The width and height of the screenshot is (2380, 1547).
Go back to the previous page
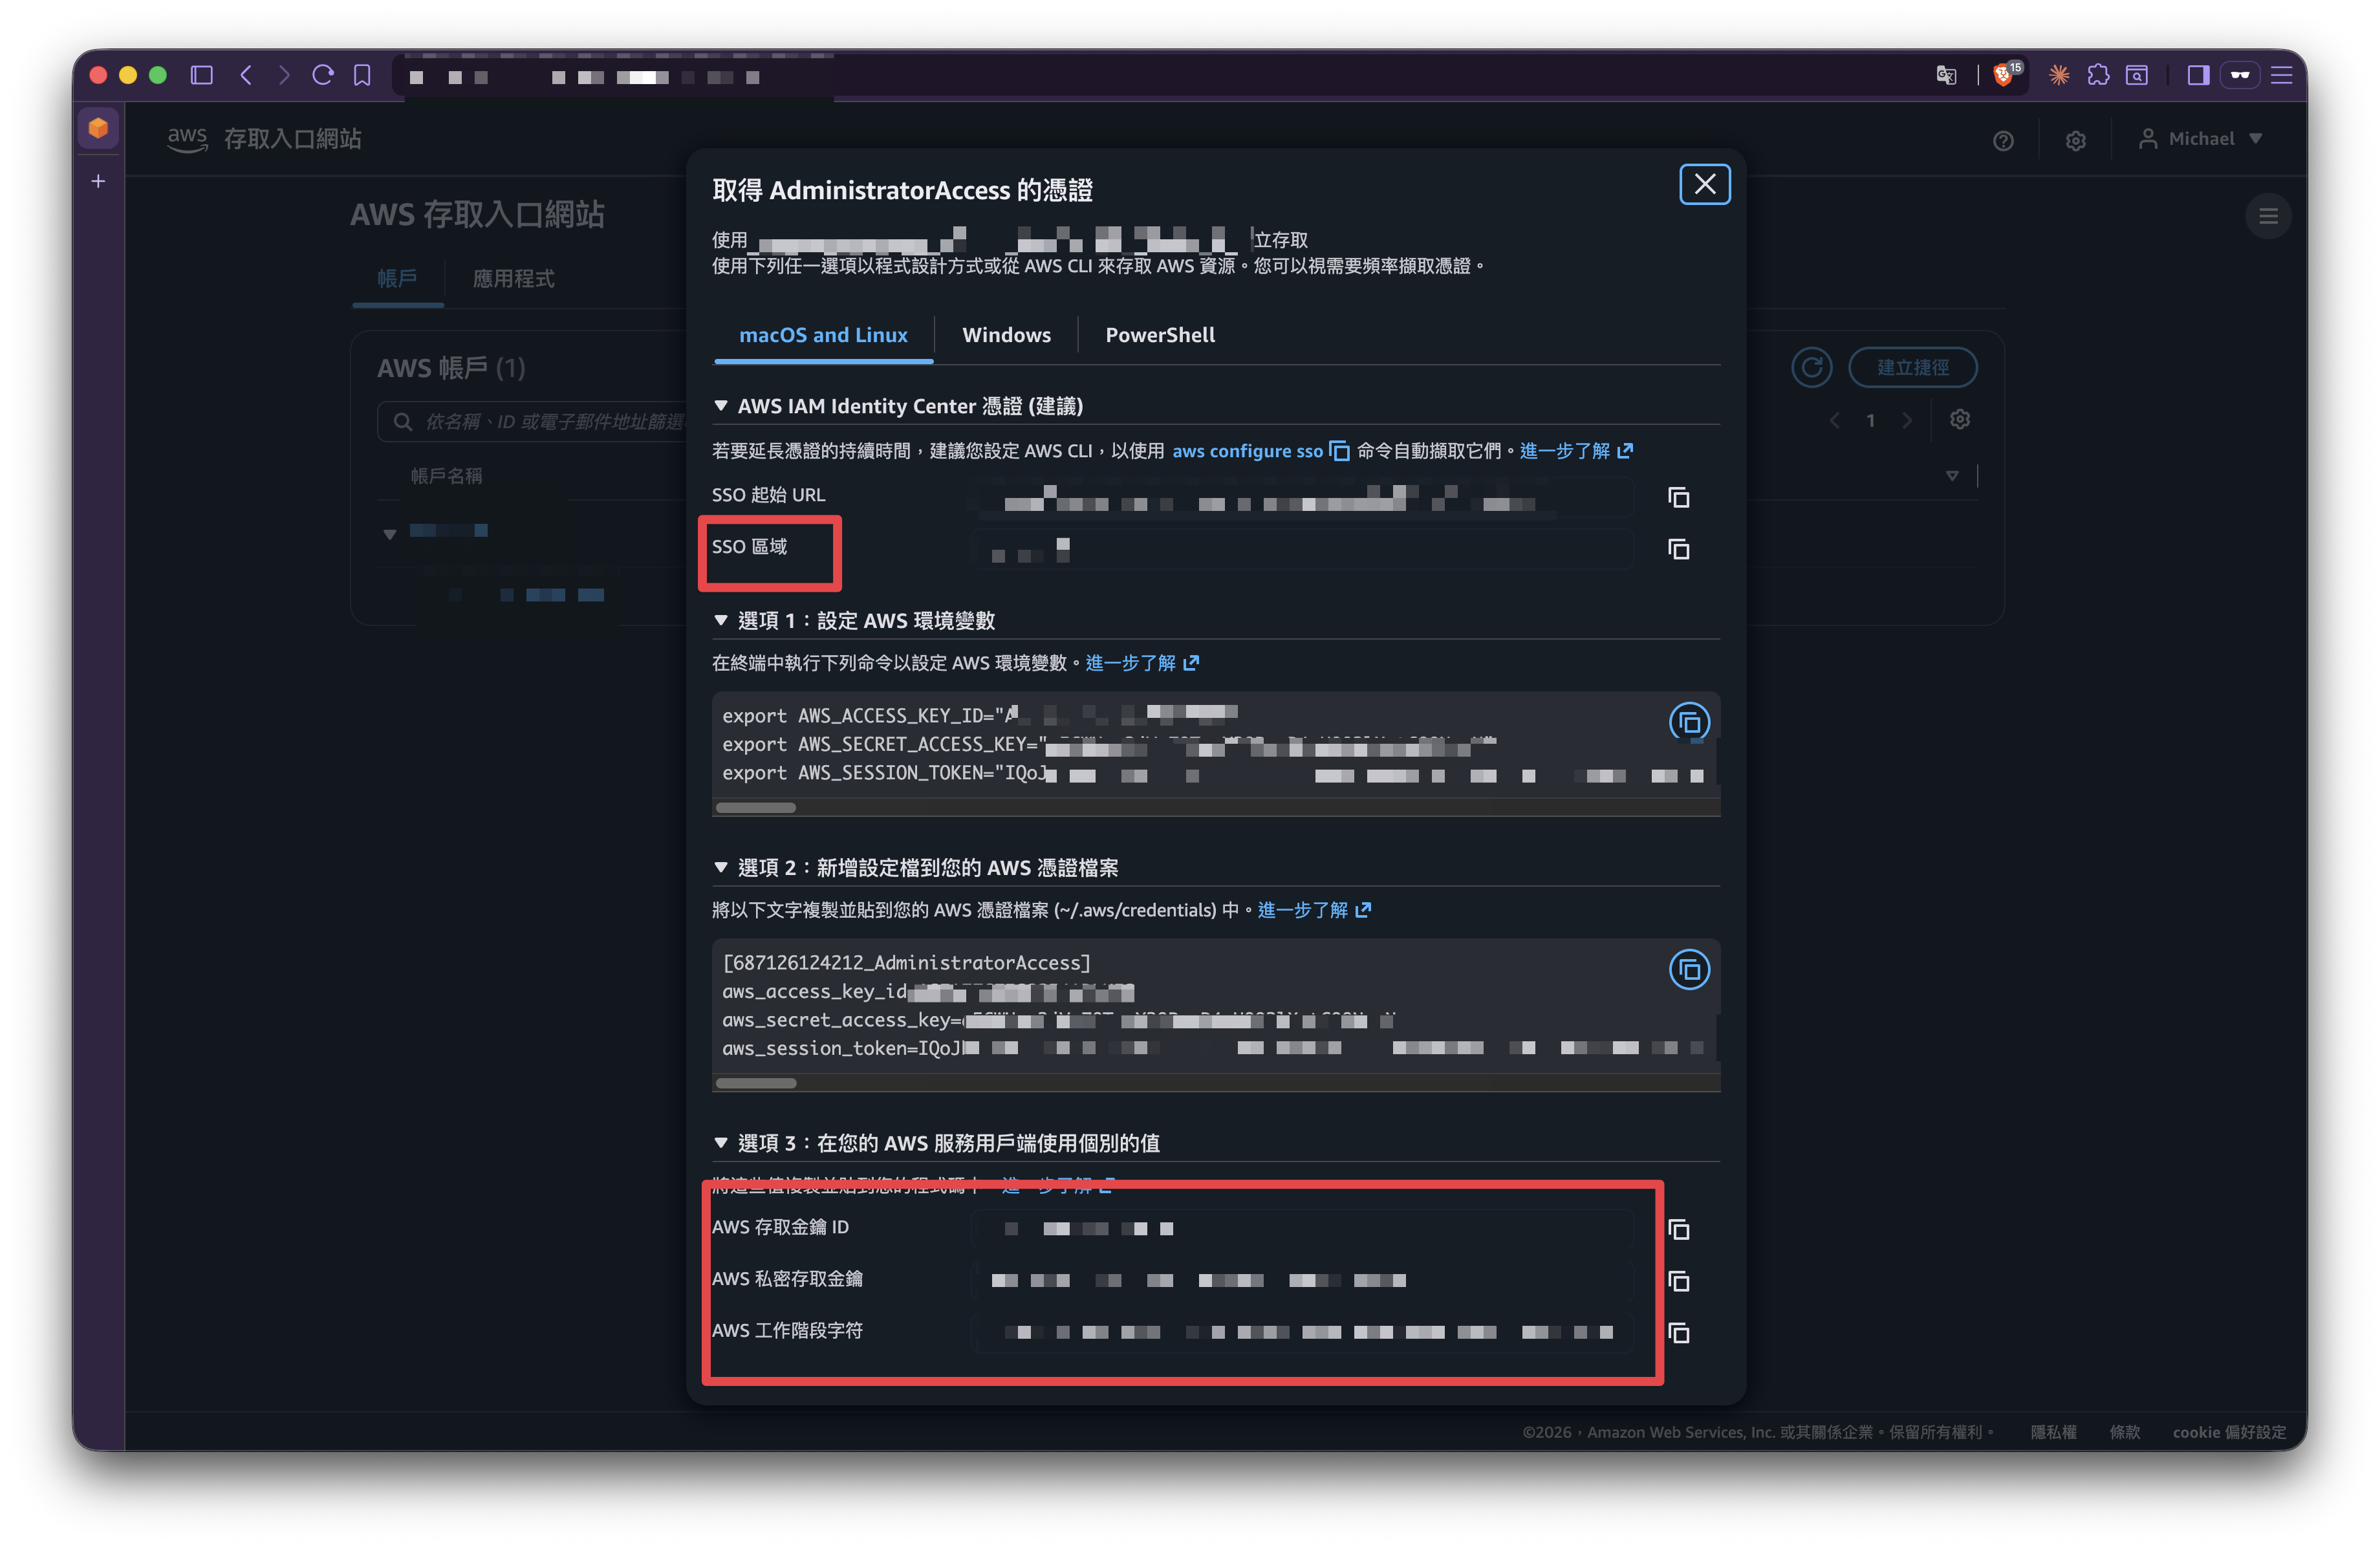(246, 75)
